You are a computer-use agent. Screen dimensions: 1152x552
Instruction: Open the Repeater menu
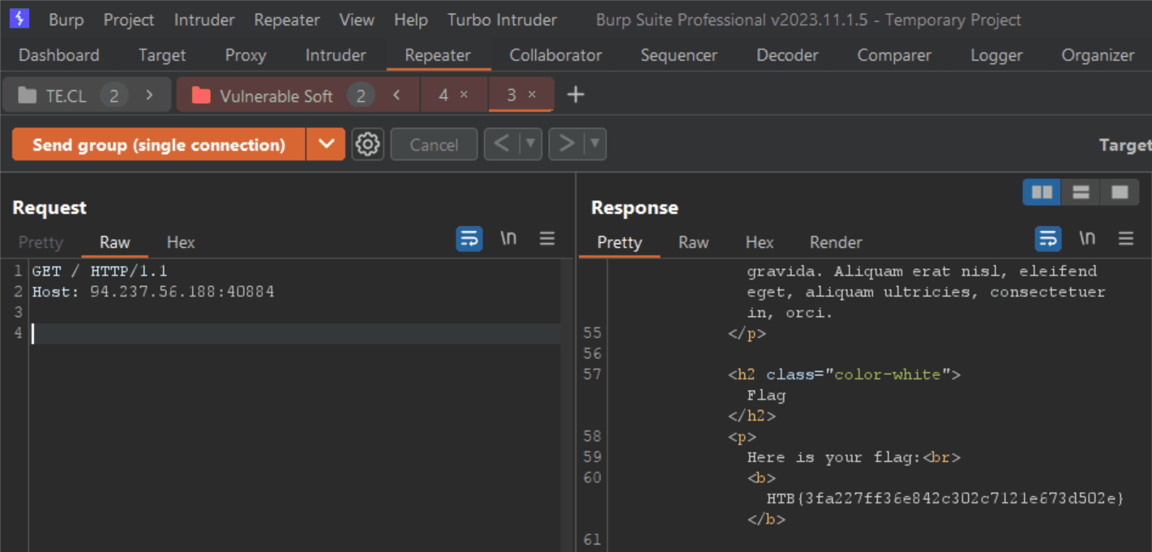click(287, 19)
